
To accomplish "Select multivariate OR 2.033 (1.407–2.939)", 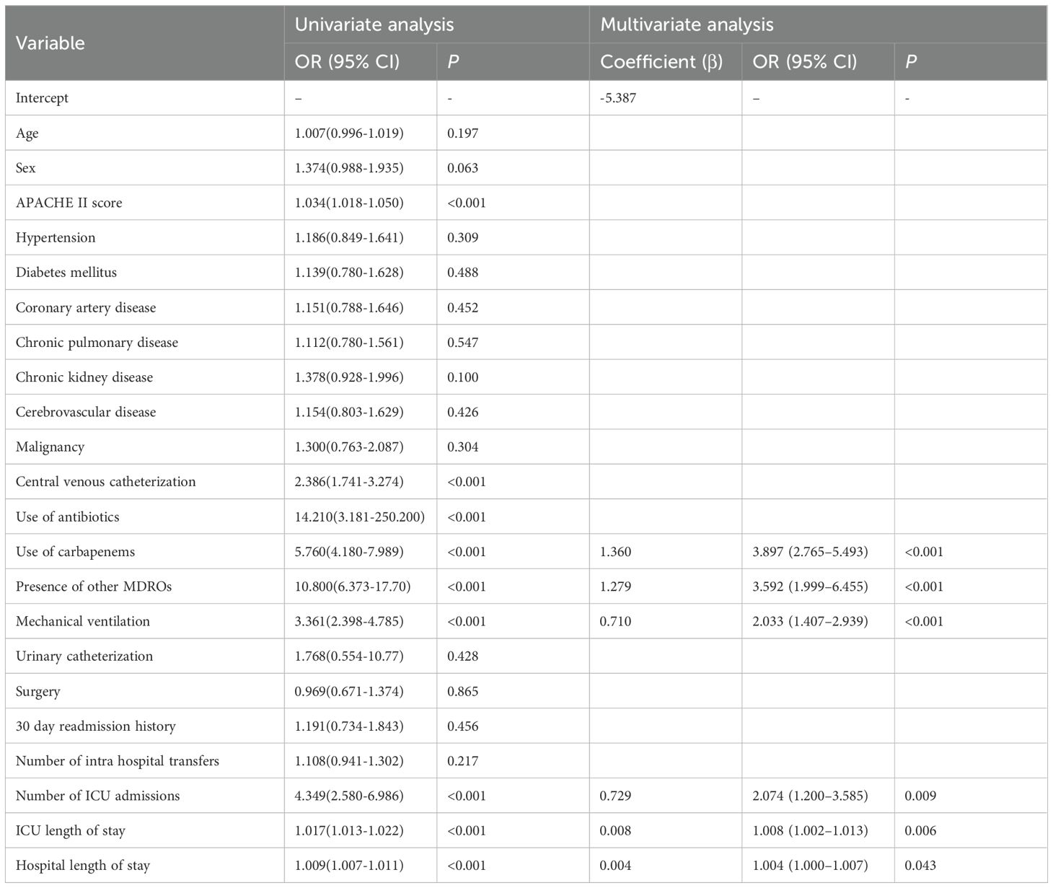I will (810, 621).
